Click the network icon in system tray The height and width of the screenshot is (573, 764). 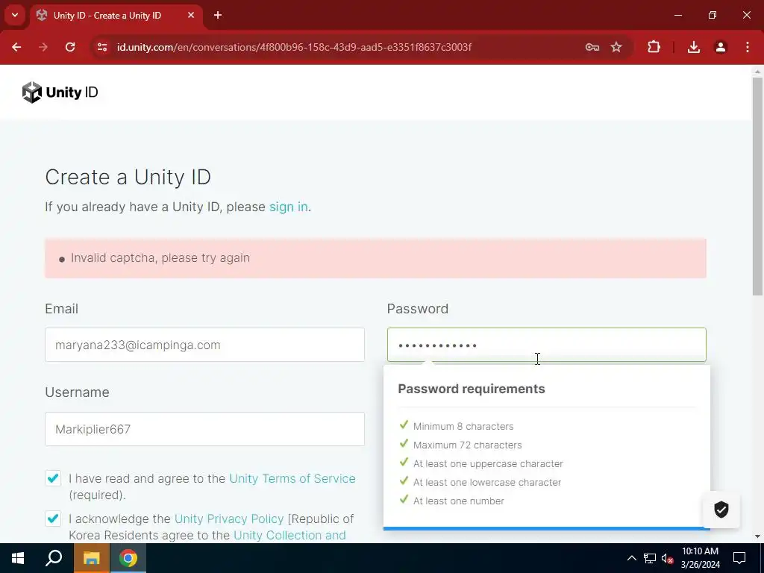pyautogui.click(x=650, y=558)
